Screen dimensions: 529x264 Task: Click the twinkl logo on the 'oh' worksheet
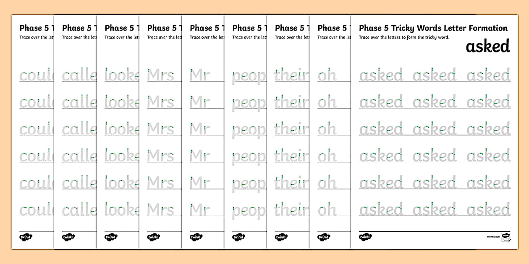[324, 237]
